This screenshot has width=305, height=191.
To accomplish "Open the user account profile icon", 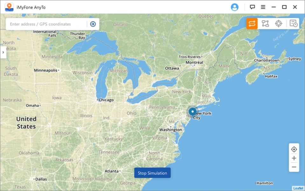I will [235, 7].
